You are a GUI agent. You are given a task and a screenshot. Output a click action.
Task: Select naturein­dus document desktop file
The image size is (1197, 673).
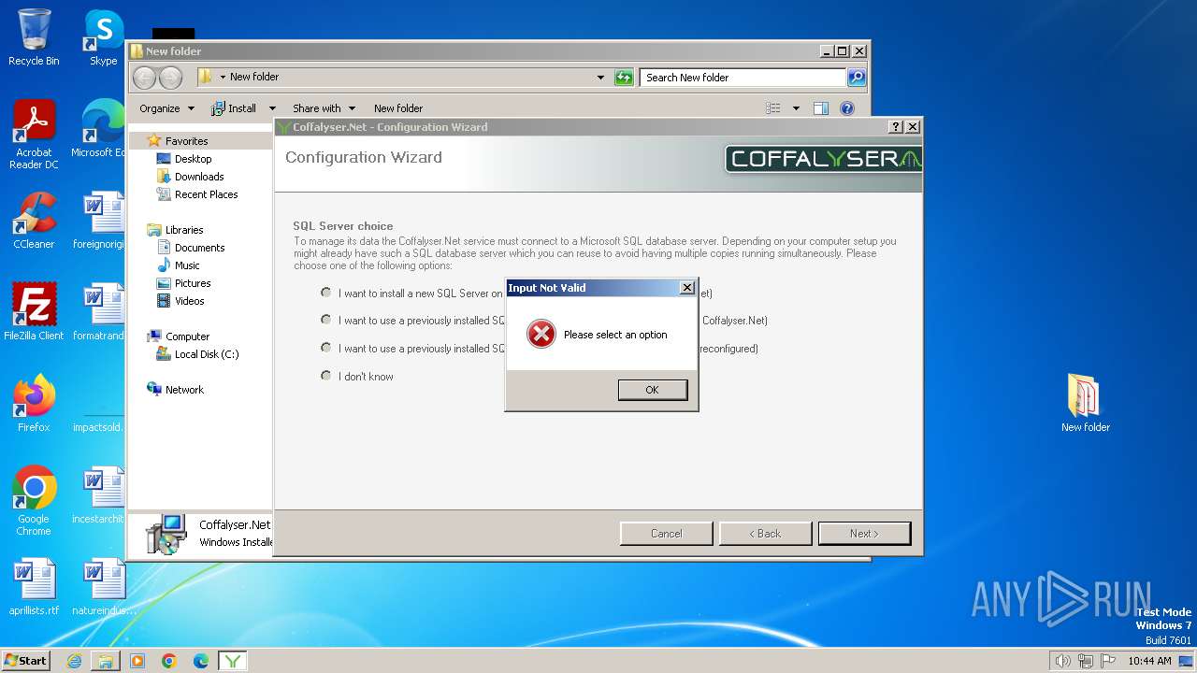tap(104, 587)
